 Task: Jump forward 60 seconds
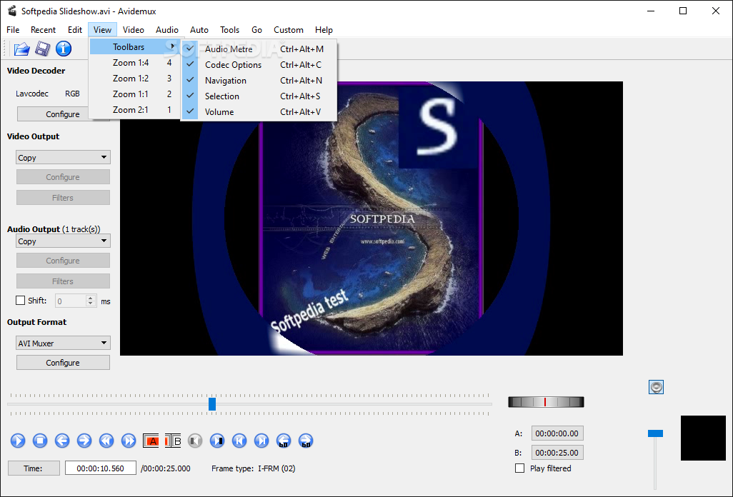click(306, 441)
